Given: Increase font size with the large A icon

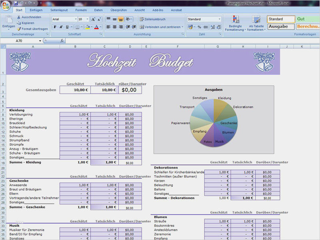Looking at the screenshot, I should (x=93, y=19).
